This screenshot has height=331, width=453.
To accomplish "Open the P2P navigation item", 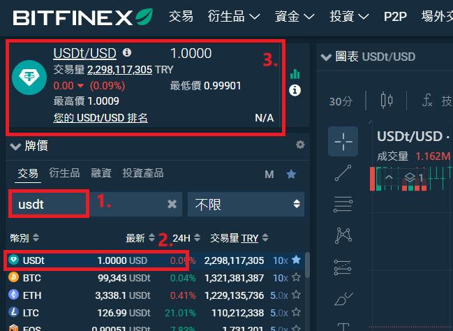I will click(x=395, y=17).
